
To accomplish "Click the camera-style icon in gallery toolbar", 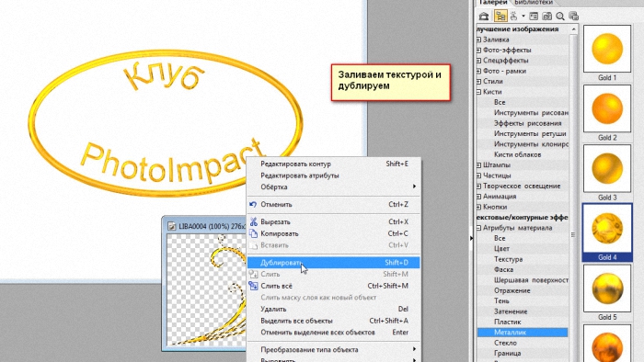I will (546, 16).
